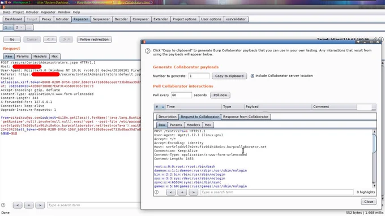
Task: Open the Window menu
Action: point(64,12)
